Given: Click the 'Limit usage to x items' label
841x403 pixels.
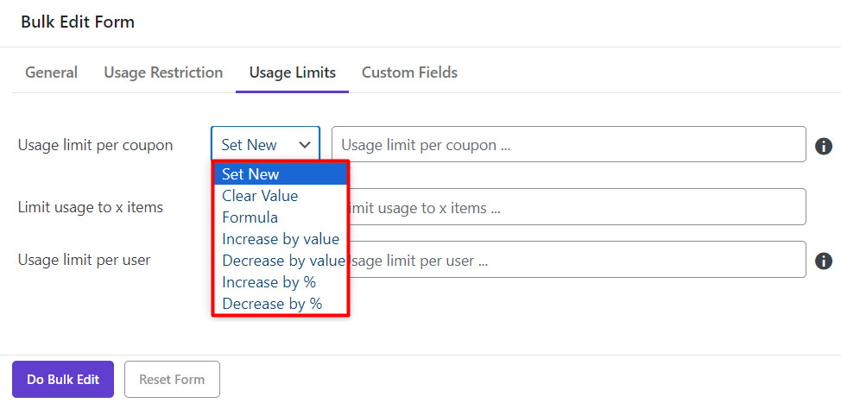Looking at the screenshot, I should click(90, 207).
